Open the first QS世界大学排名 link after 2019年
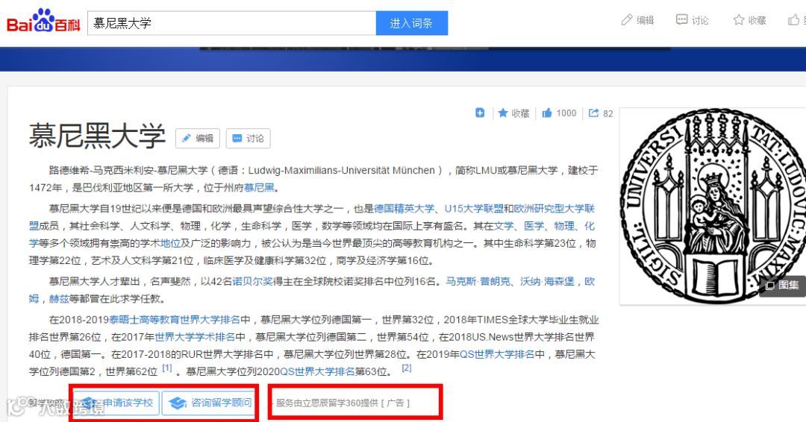Screen dimensions: 806x422 tap(496, 354)
